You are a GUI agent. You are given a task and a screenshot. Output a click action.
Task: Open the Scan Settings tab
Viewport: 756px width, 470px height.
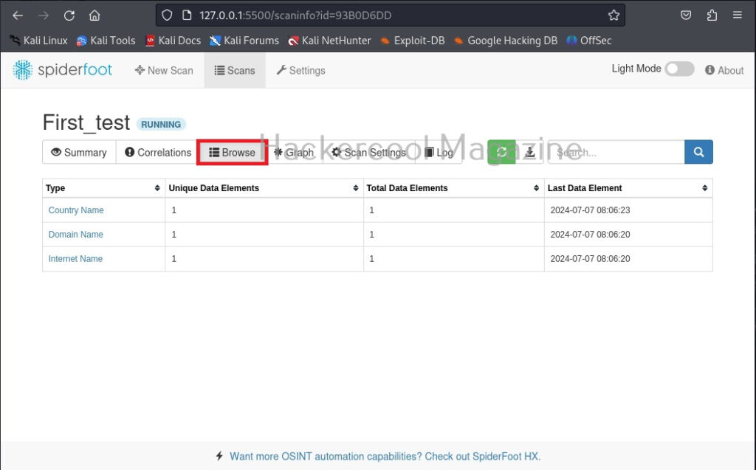369,152
